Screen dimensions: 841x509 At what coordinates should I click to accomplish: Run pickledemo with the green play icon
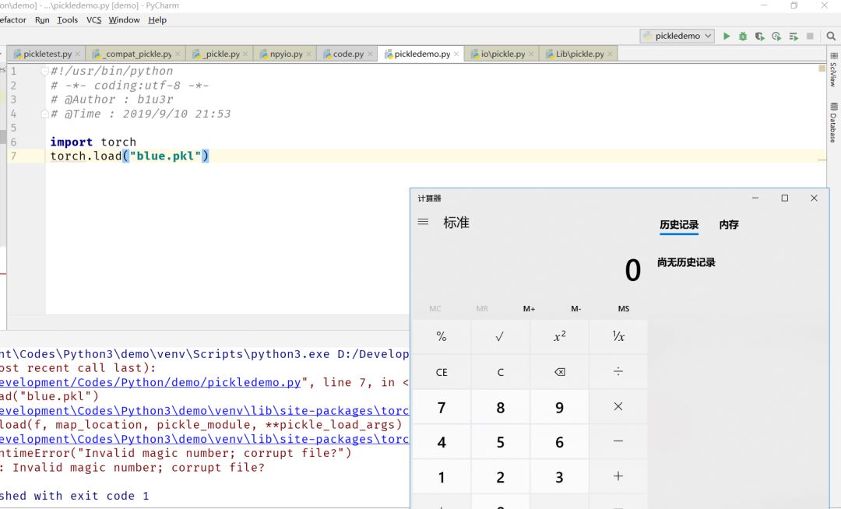(x=727, y=36)
